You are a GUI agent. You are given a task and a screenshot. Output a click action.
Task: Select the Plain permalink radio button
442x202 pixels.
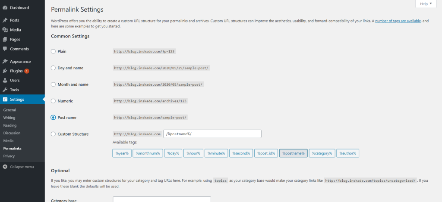coord(53,51)
